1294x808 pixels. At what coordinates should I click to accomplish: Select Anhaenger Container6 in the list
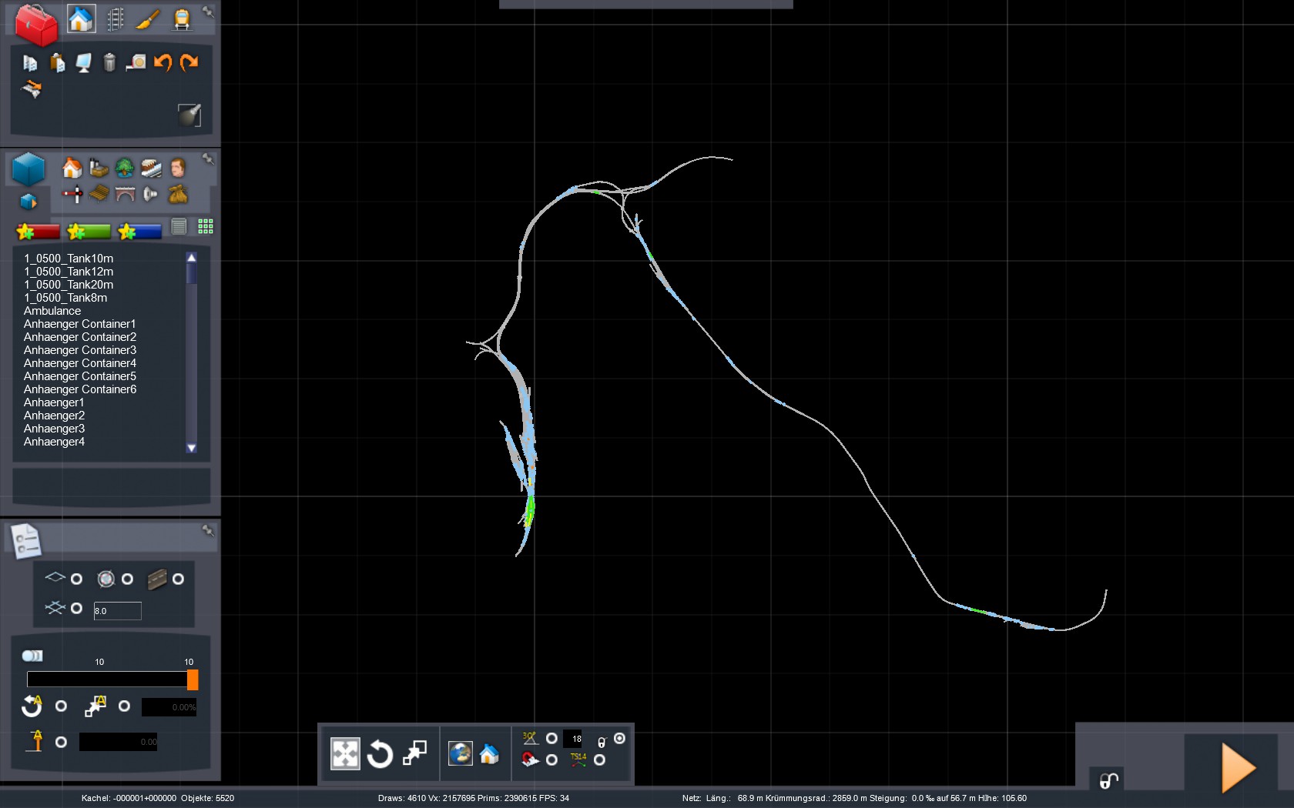80,389
